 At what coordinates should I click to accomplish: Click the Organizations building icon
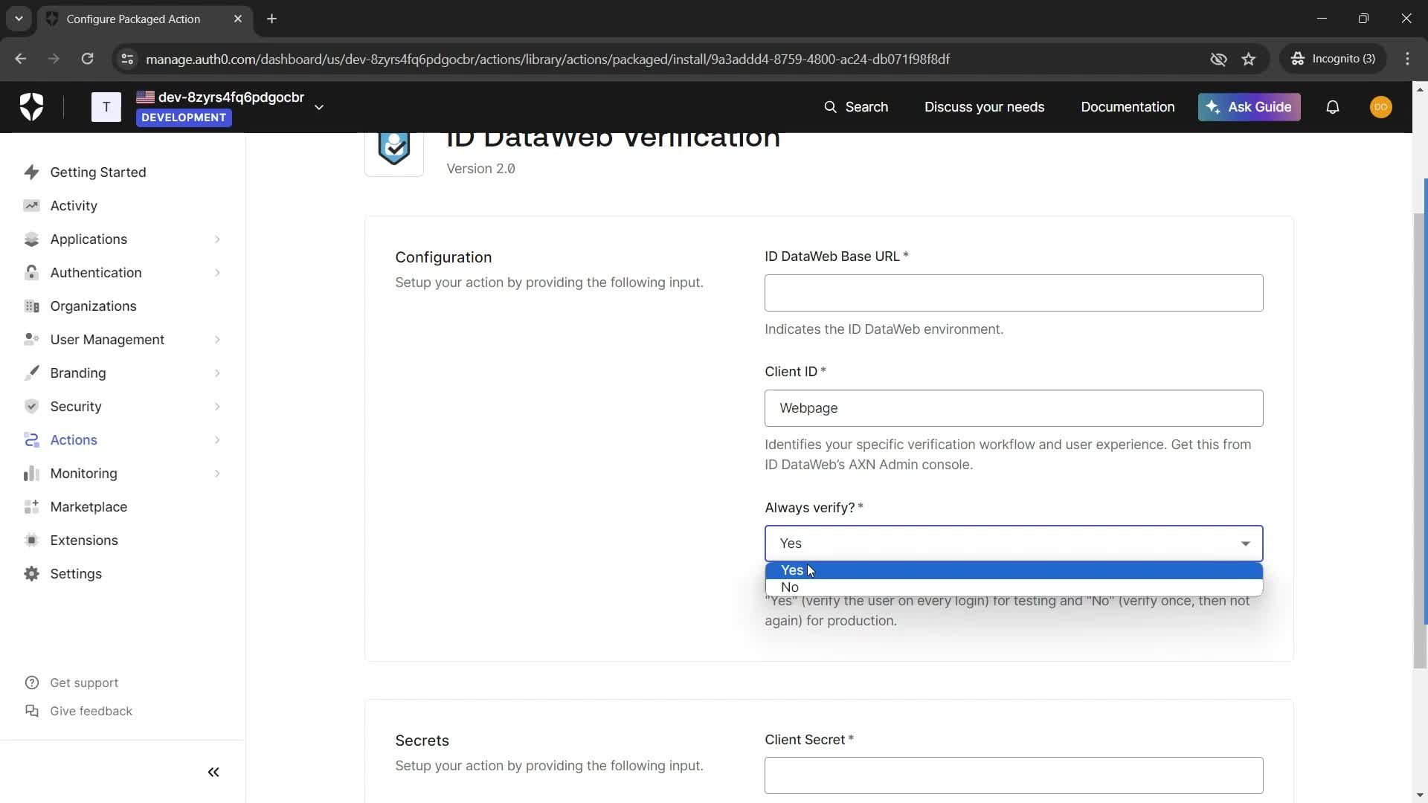pyautogui.click(x=31, y=306)
